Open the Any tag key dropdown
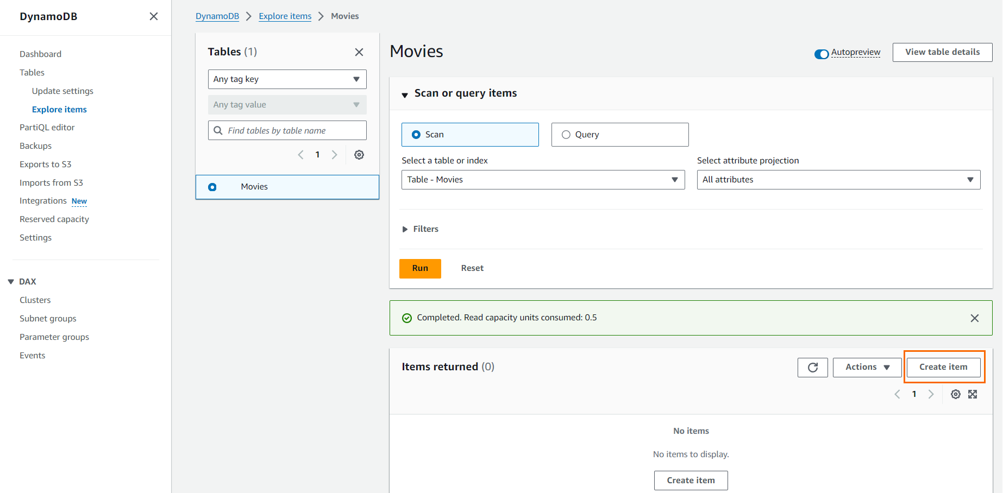Image resolution: width=1003 pixels, height=493 pixels. tap(287, 79)
